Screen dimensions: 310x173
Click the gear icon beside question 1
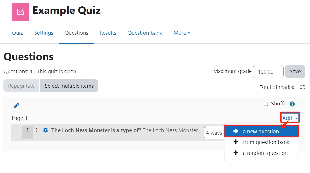46,130
